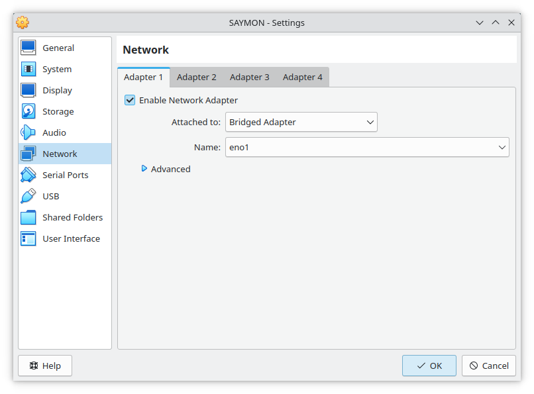Click the Enable Network Adapter label
The image size is (534, 394).
pyautogui.click(x=188, y=101)
